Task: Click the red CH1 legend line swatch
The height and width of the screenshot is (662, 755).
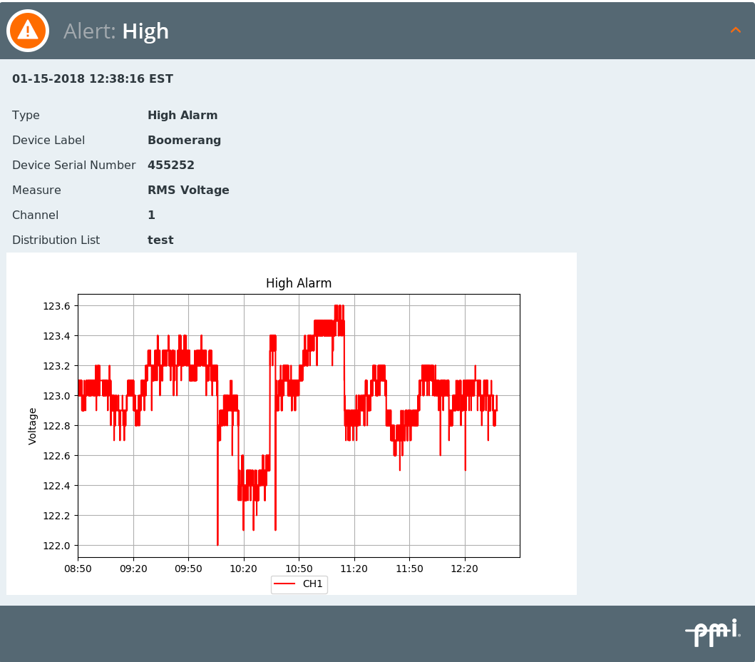Action: [285, 584]
